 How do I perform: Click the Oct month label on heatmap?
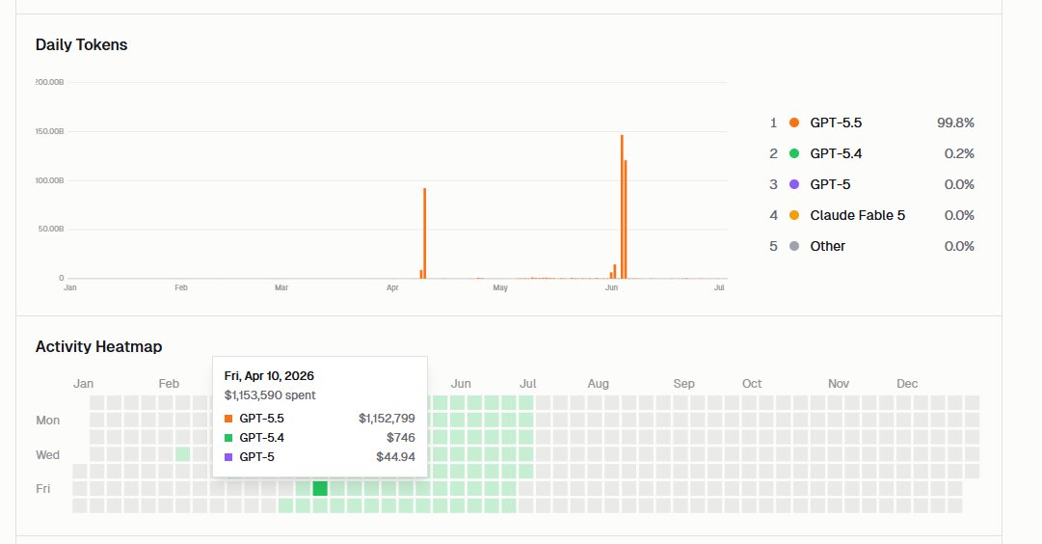coord(752,384)
